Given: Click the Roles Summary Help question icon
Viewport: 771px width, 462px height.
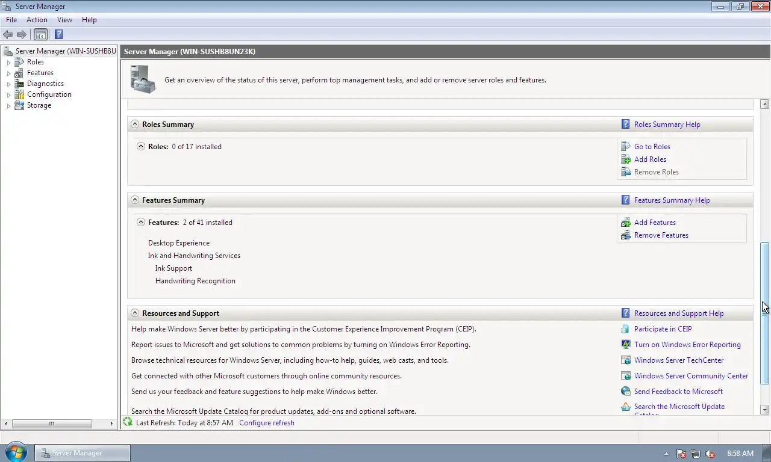Looking at the screenshot, I should coord(626,125).
